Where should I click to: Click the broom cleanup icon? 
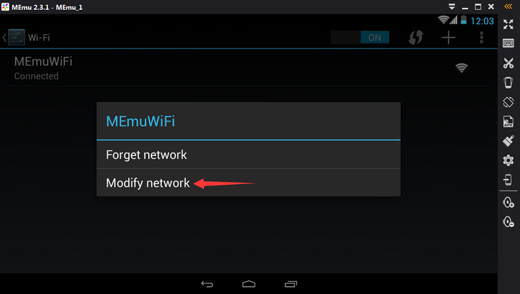tap(508, 140)
